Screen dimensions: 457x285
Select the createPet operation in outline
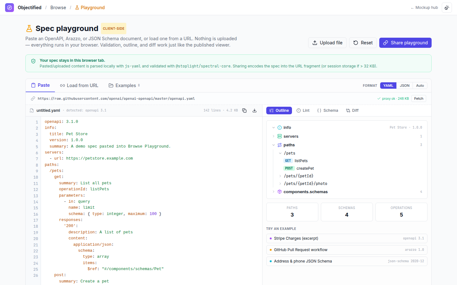(x=305, y=168)
